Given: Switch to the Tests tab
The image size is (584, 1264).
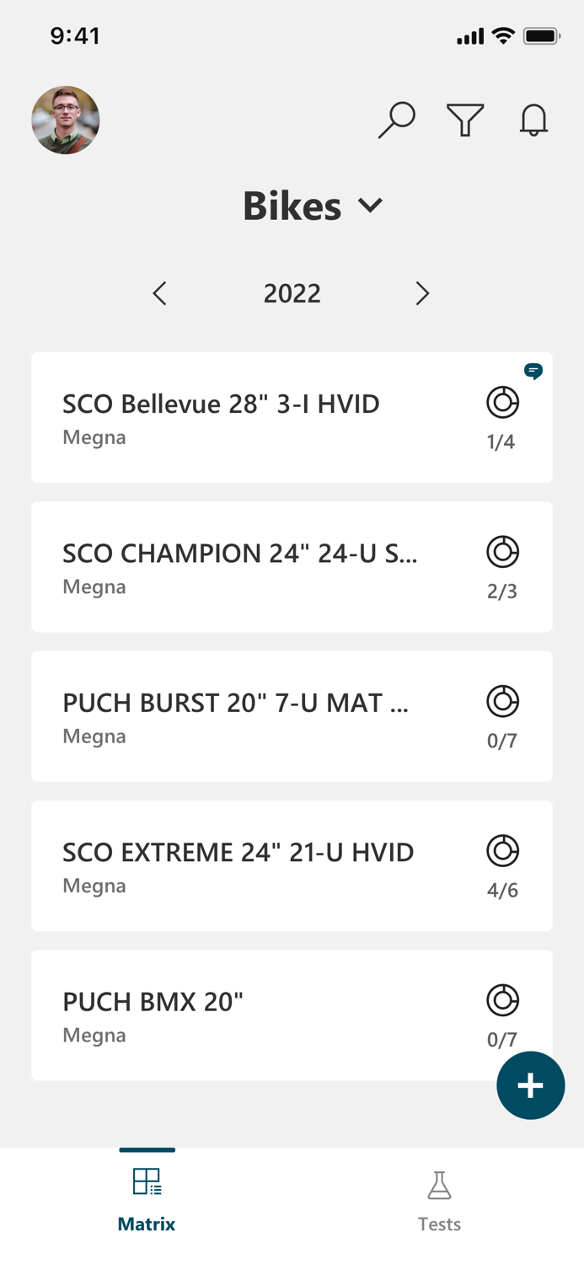Looking at the screenshot, I should pyautogui.click(x=439, y=1201).
